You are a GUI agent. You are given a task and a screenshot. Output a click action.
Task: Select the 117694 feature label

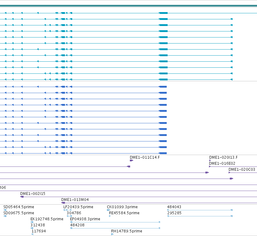click(x=39, y=231)
